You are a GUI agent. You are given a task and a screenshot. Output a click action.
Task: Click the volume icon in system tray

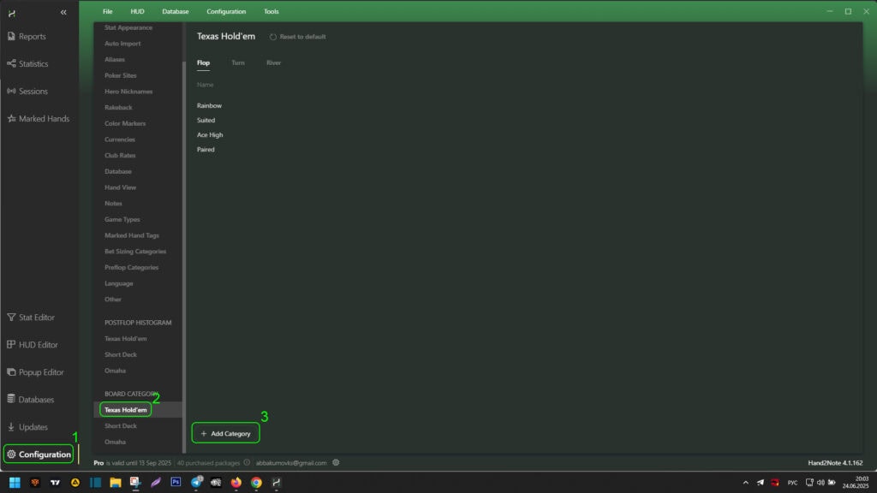[820, 483]
